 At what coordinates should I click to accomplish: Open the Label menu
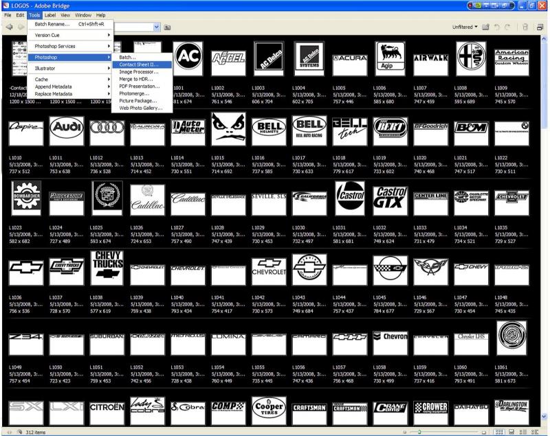coord(49,15)
